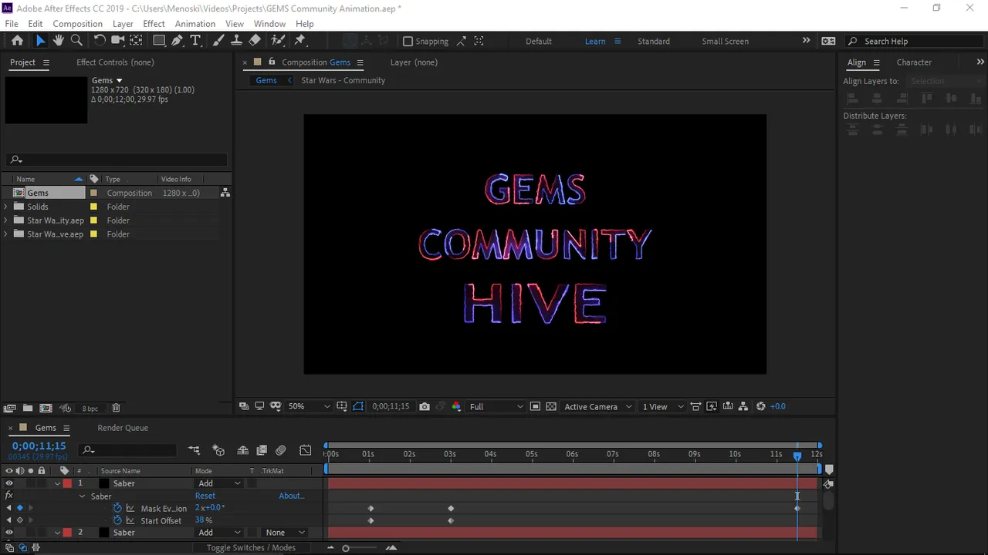The height and width of the screenshot is (555, 988).
Task: Select the Clone Stamp tool
Action: tap(236, 41)
